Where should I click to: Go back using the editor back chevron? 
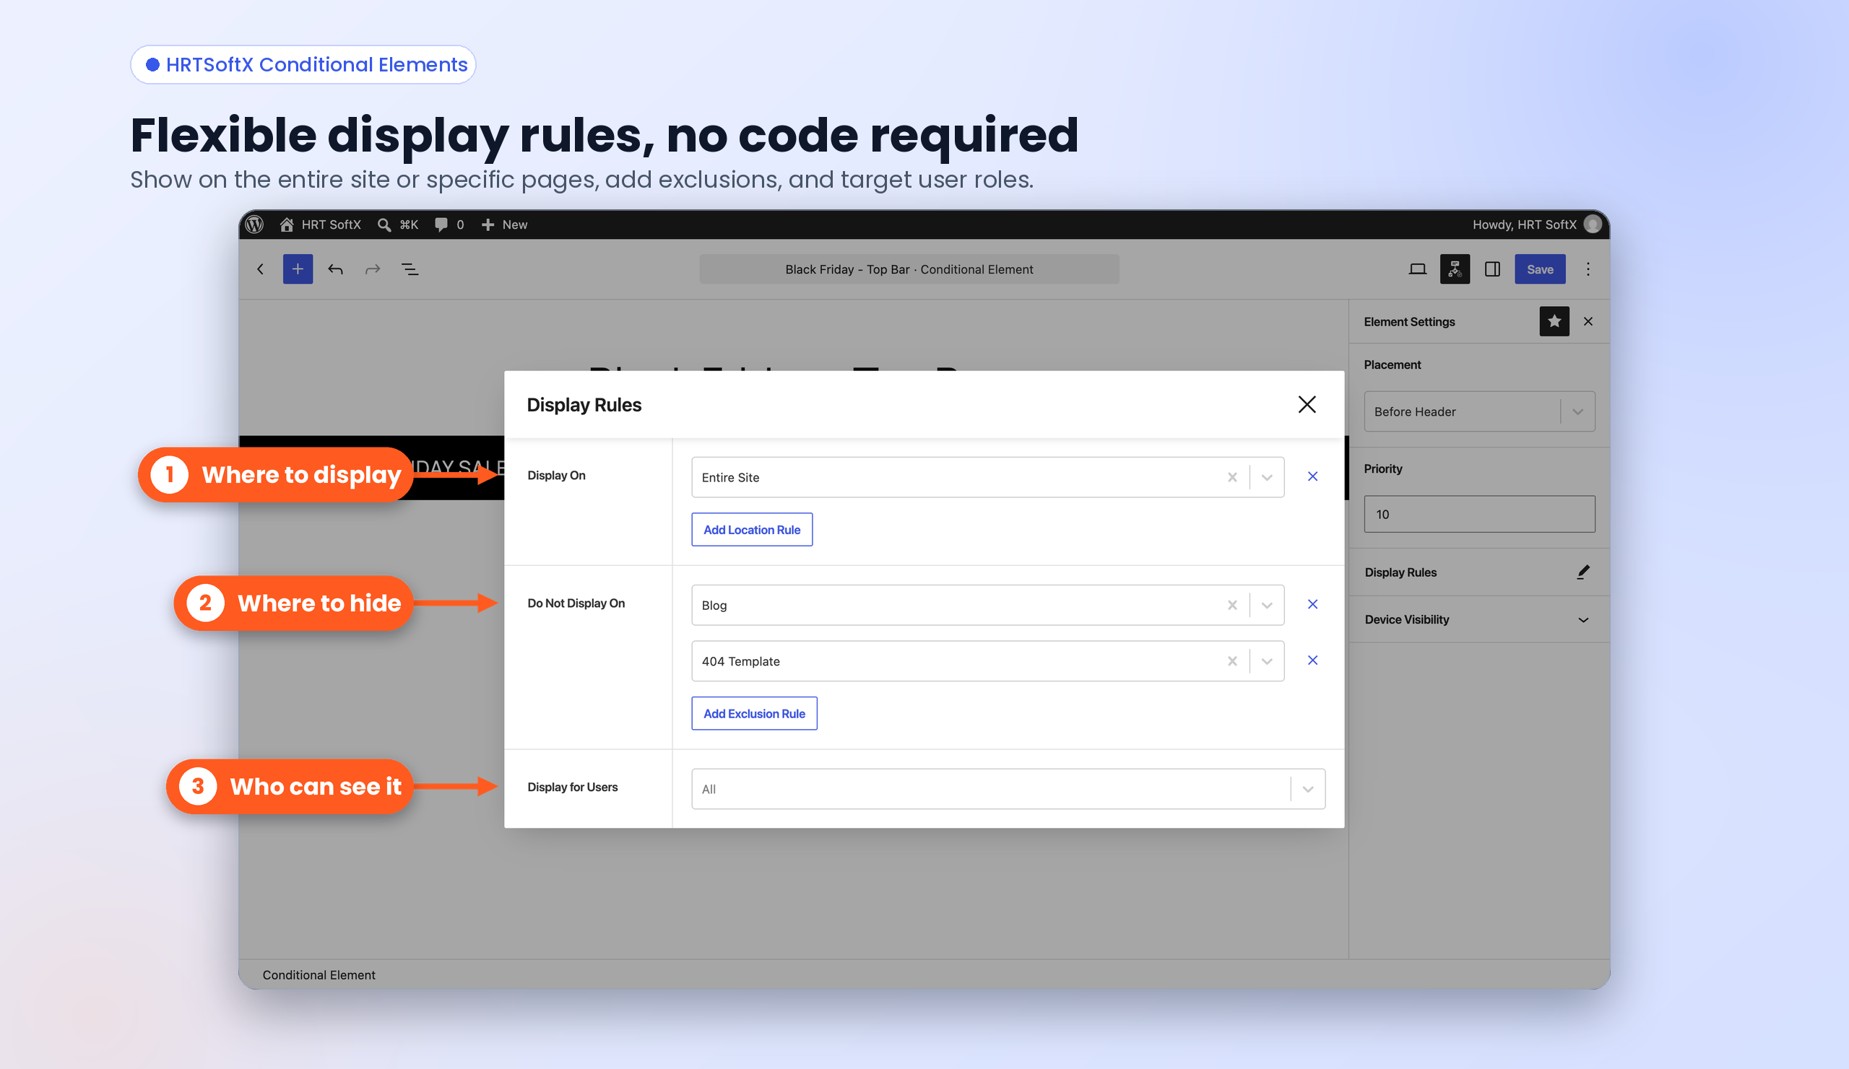[261, 269]
